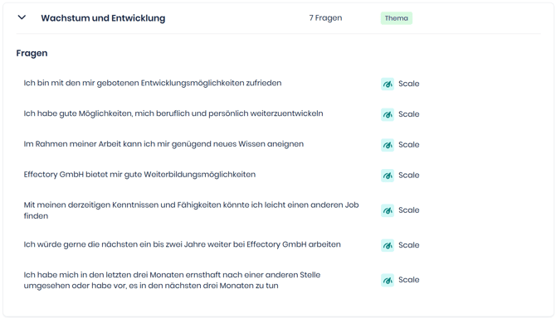This screenshot has height=318, width=556.
Task: Open question about leicht einen anderen Job finden
Action: pos(191,210)
